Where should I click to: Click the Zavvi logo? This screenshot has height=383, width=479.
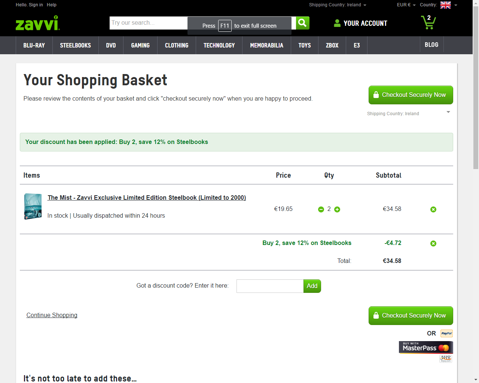pyautogui.click(x=37, y=23)
